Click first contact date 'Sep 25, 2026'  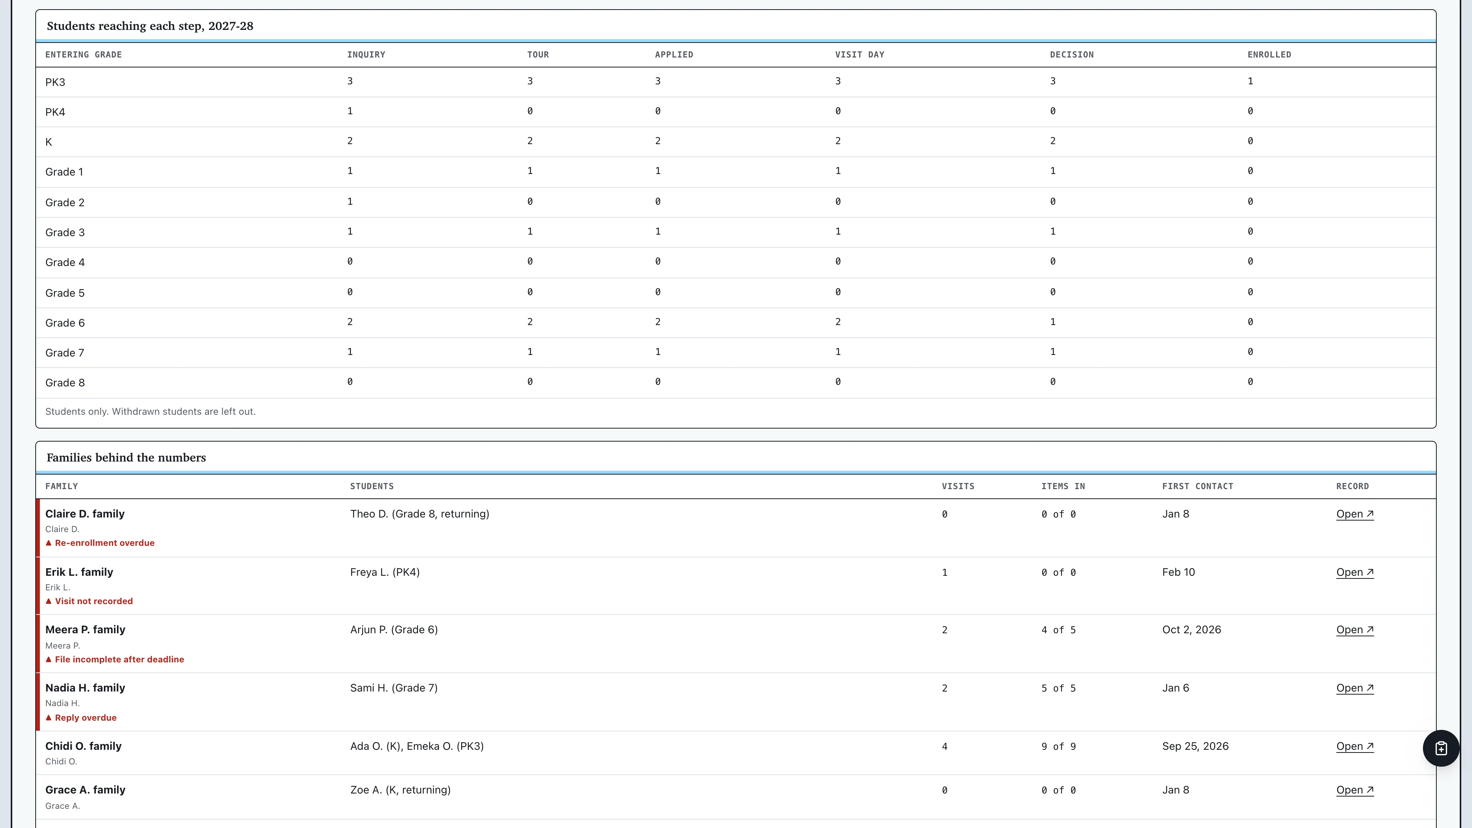[1195, 746]
